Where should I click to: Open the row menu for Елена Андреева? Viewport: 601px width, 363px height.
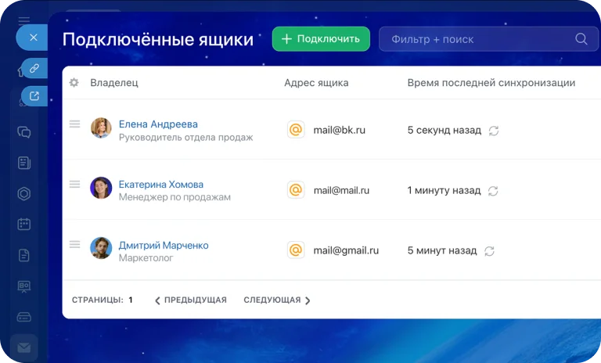75,124
